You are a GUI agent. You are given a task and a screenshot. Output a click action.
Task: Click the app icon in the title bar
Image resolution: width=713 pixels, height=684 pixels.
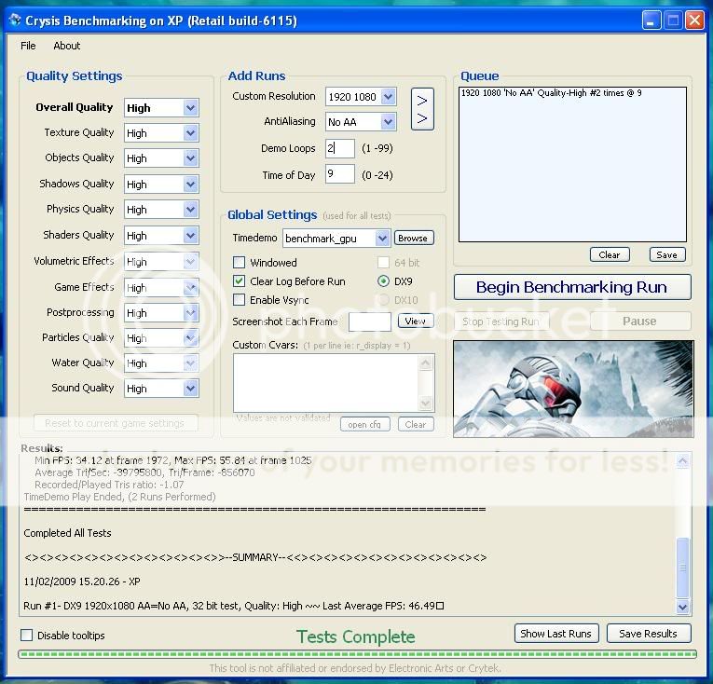pos(13,19)
